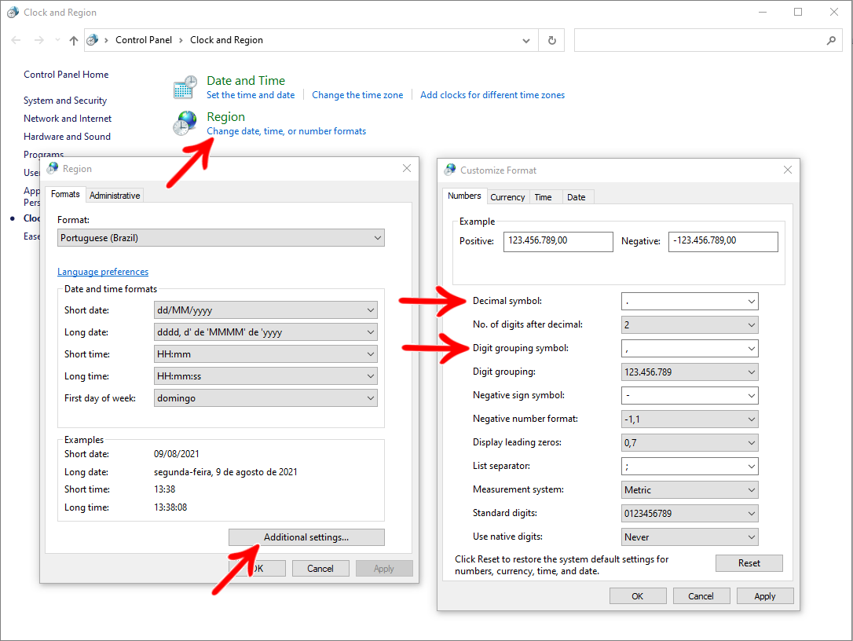
Task: Click the Region dialog title icon
Action: pyautogui.click(x=53, y=168)
